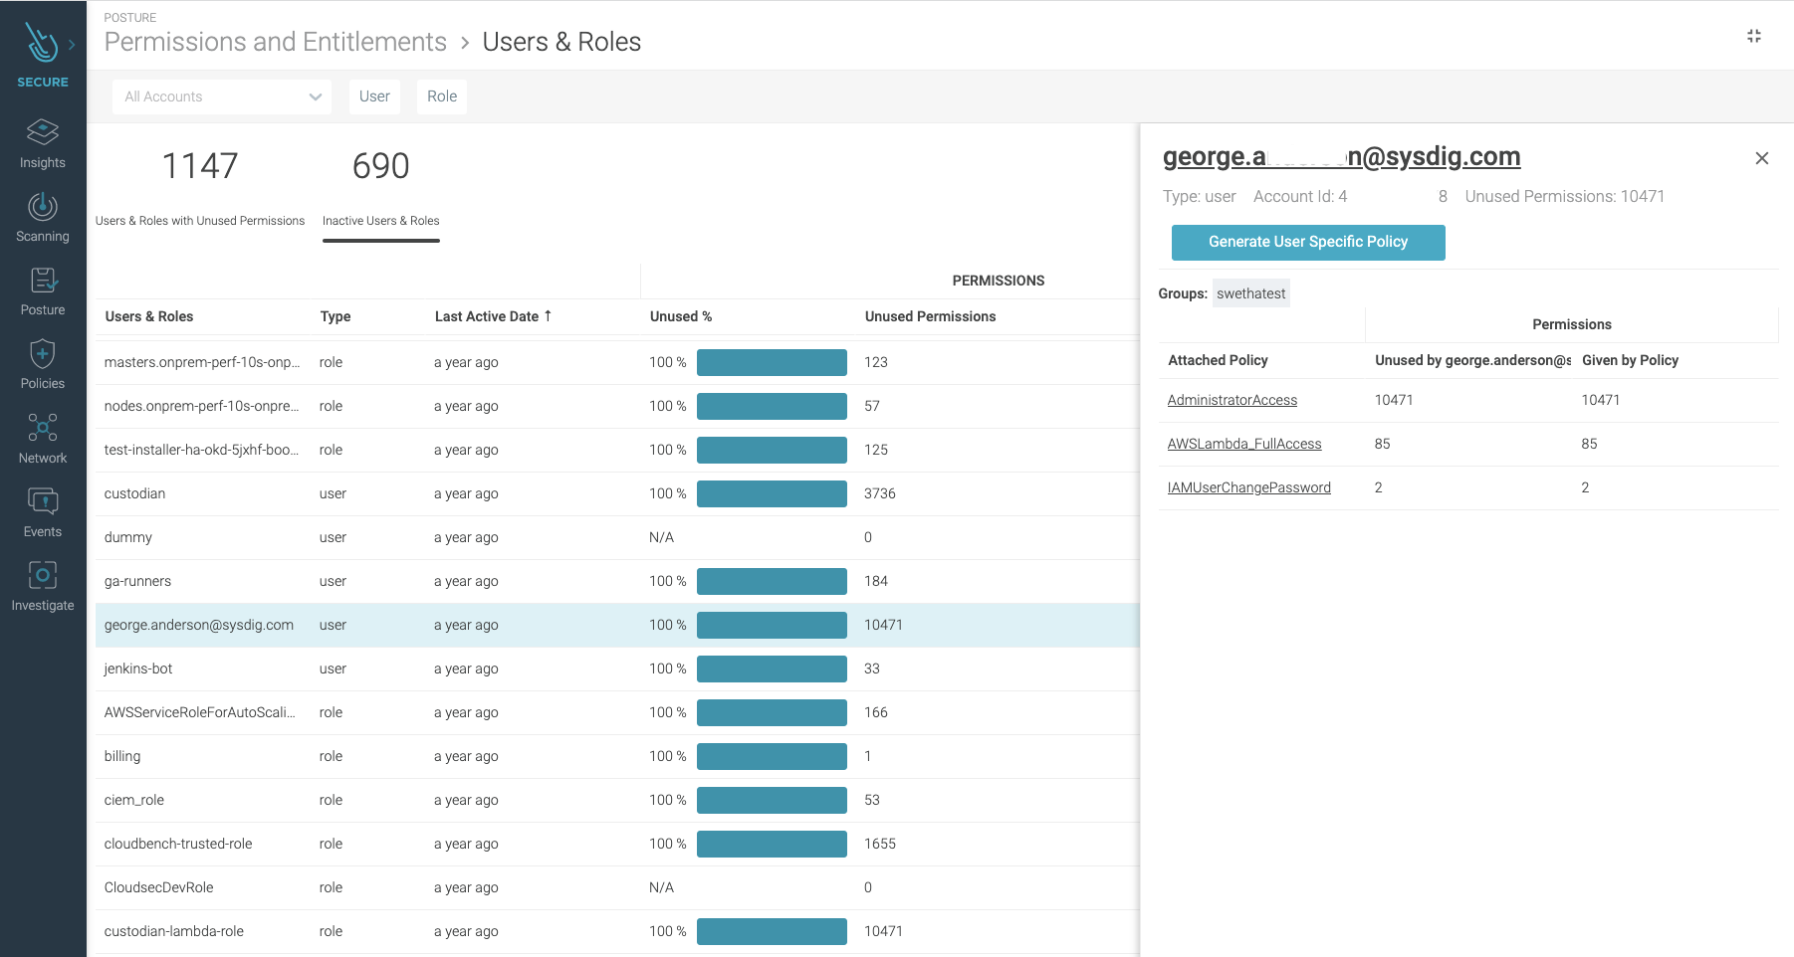Image resolution: width=1794 pixels, height=957 pixels.
Task: Select the test-installer-ha-okd row
Action: pyautogui.click(x=617, y=450)
